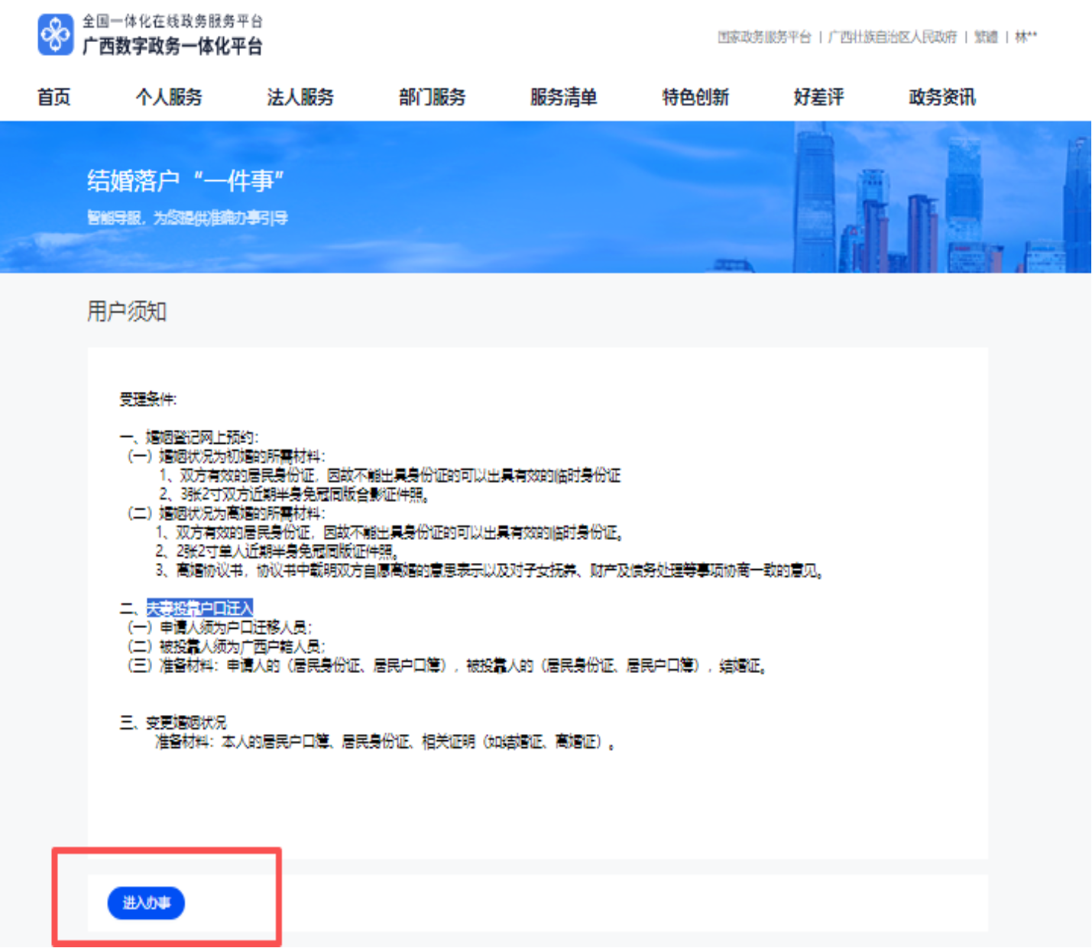
Task: Open the 服务清单 menu item
Action: pos(563,97)
